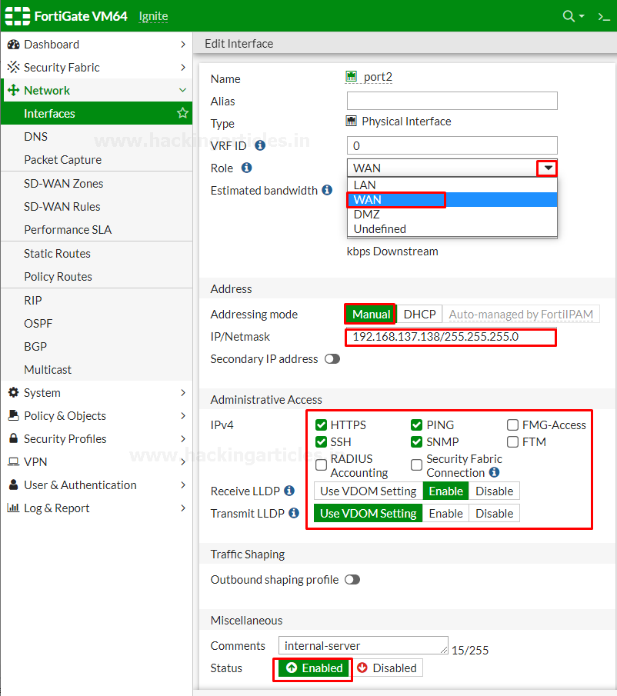Click the Network arrows icon

point(14,90)
